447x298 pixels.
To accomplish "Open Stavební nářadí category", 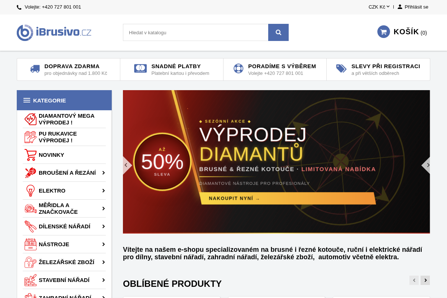I will pyautogui.click(x=64, y=280).
